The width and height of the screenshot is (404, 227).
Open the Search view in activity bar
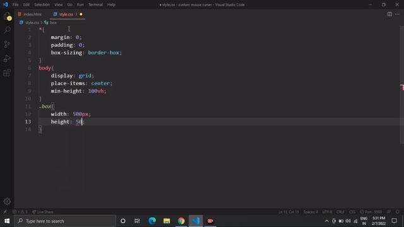click(7, 30)
